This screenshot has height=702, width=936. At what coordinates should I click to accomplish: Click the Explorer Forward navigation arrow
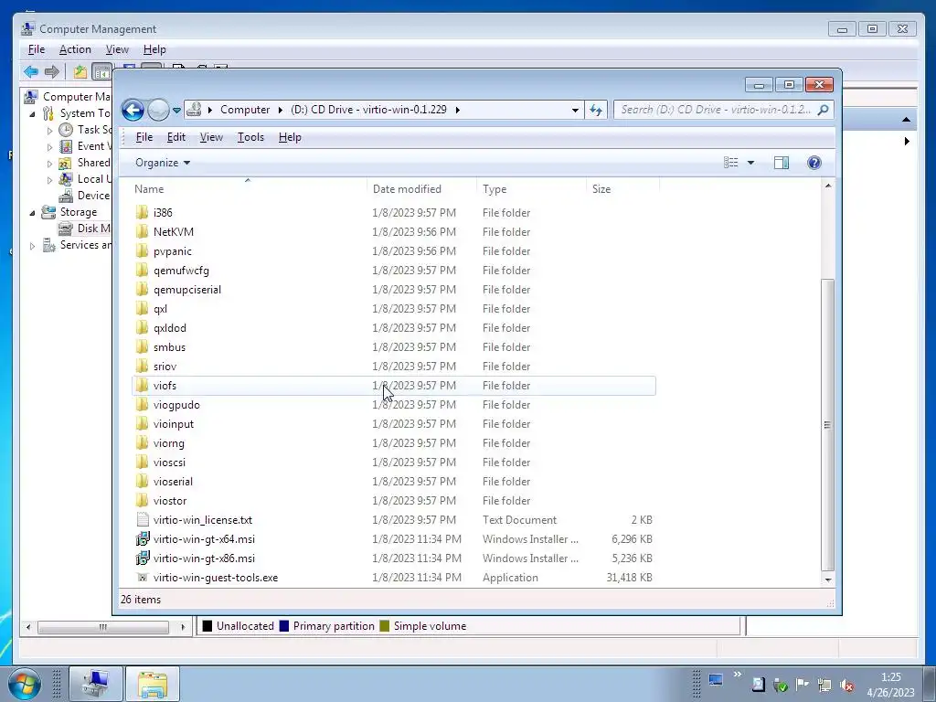coord(158,110)
